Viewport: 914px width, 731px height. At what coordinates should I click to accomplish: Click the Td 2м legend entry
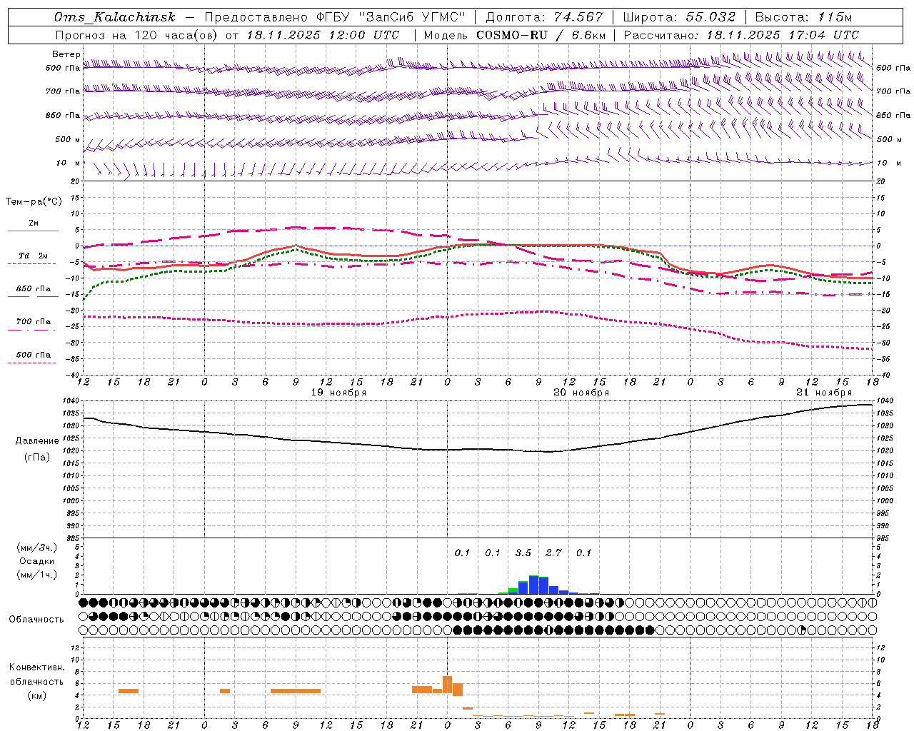pos(34,256)
